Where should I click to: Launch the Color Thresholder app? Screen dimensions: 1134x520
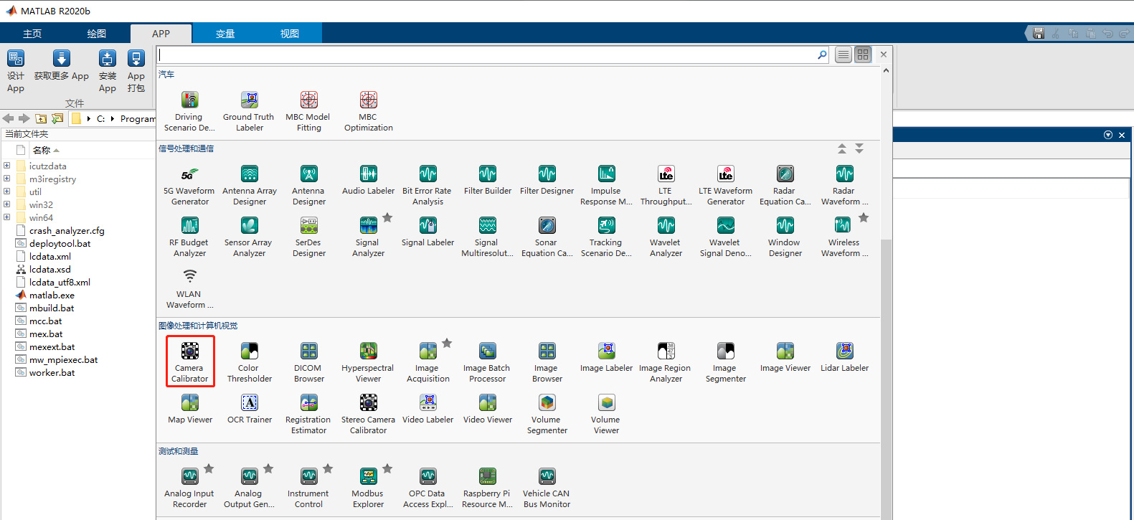(x=250, y=362)
